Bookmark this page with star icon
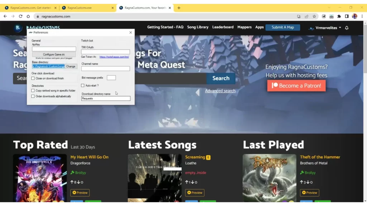The height and width of the screenshot is (206, 367). click(x=314, y=16)
